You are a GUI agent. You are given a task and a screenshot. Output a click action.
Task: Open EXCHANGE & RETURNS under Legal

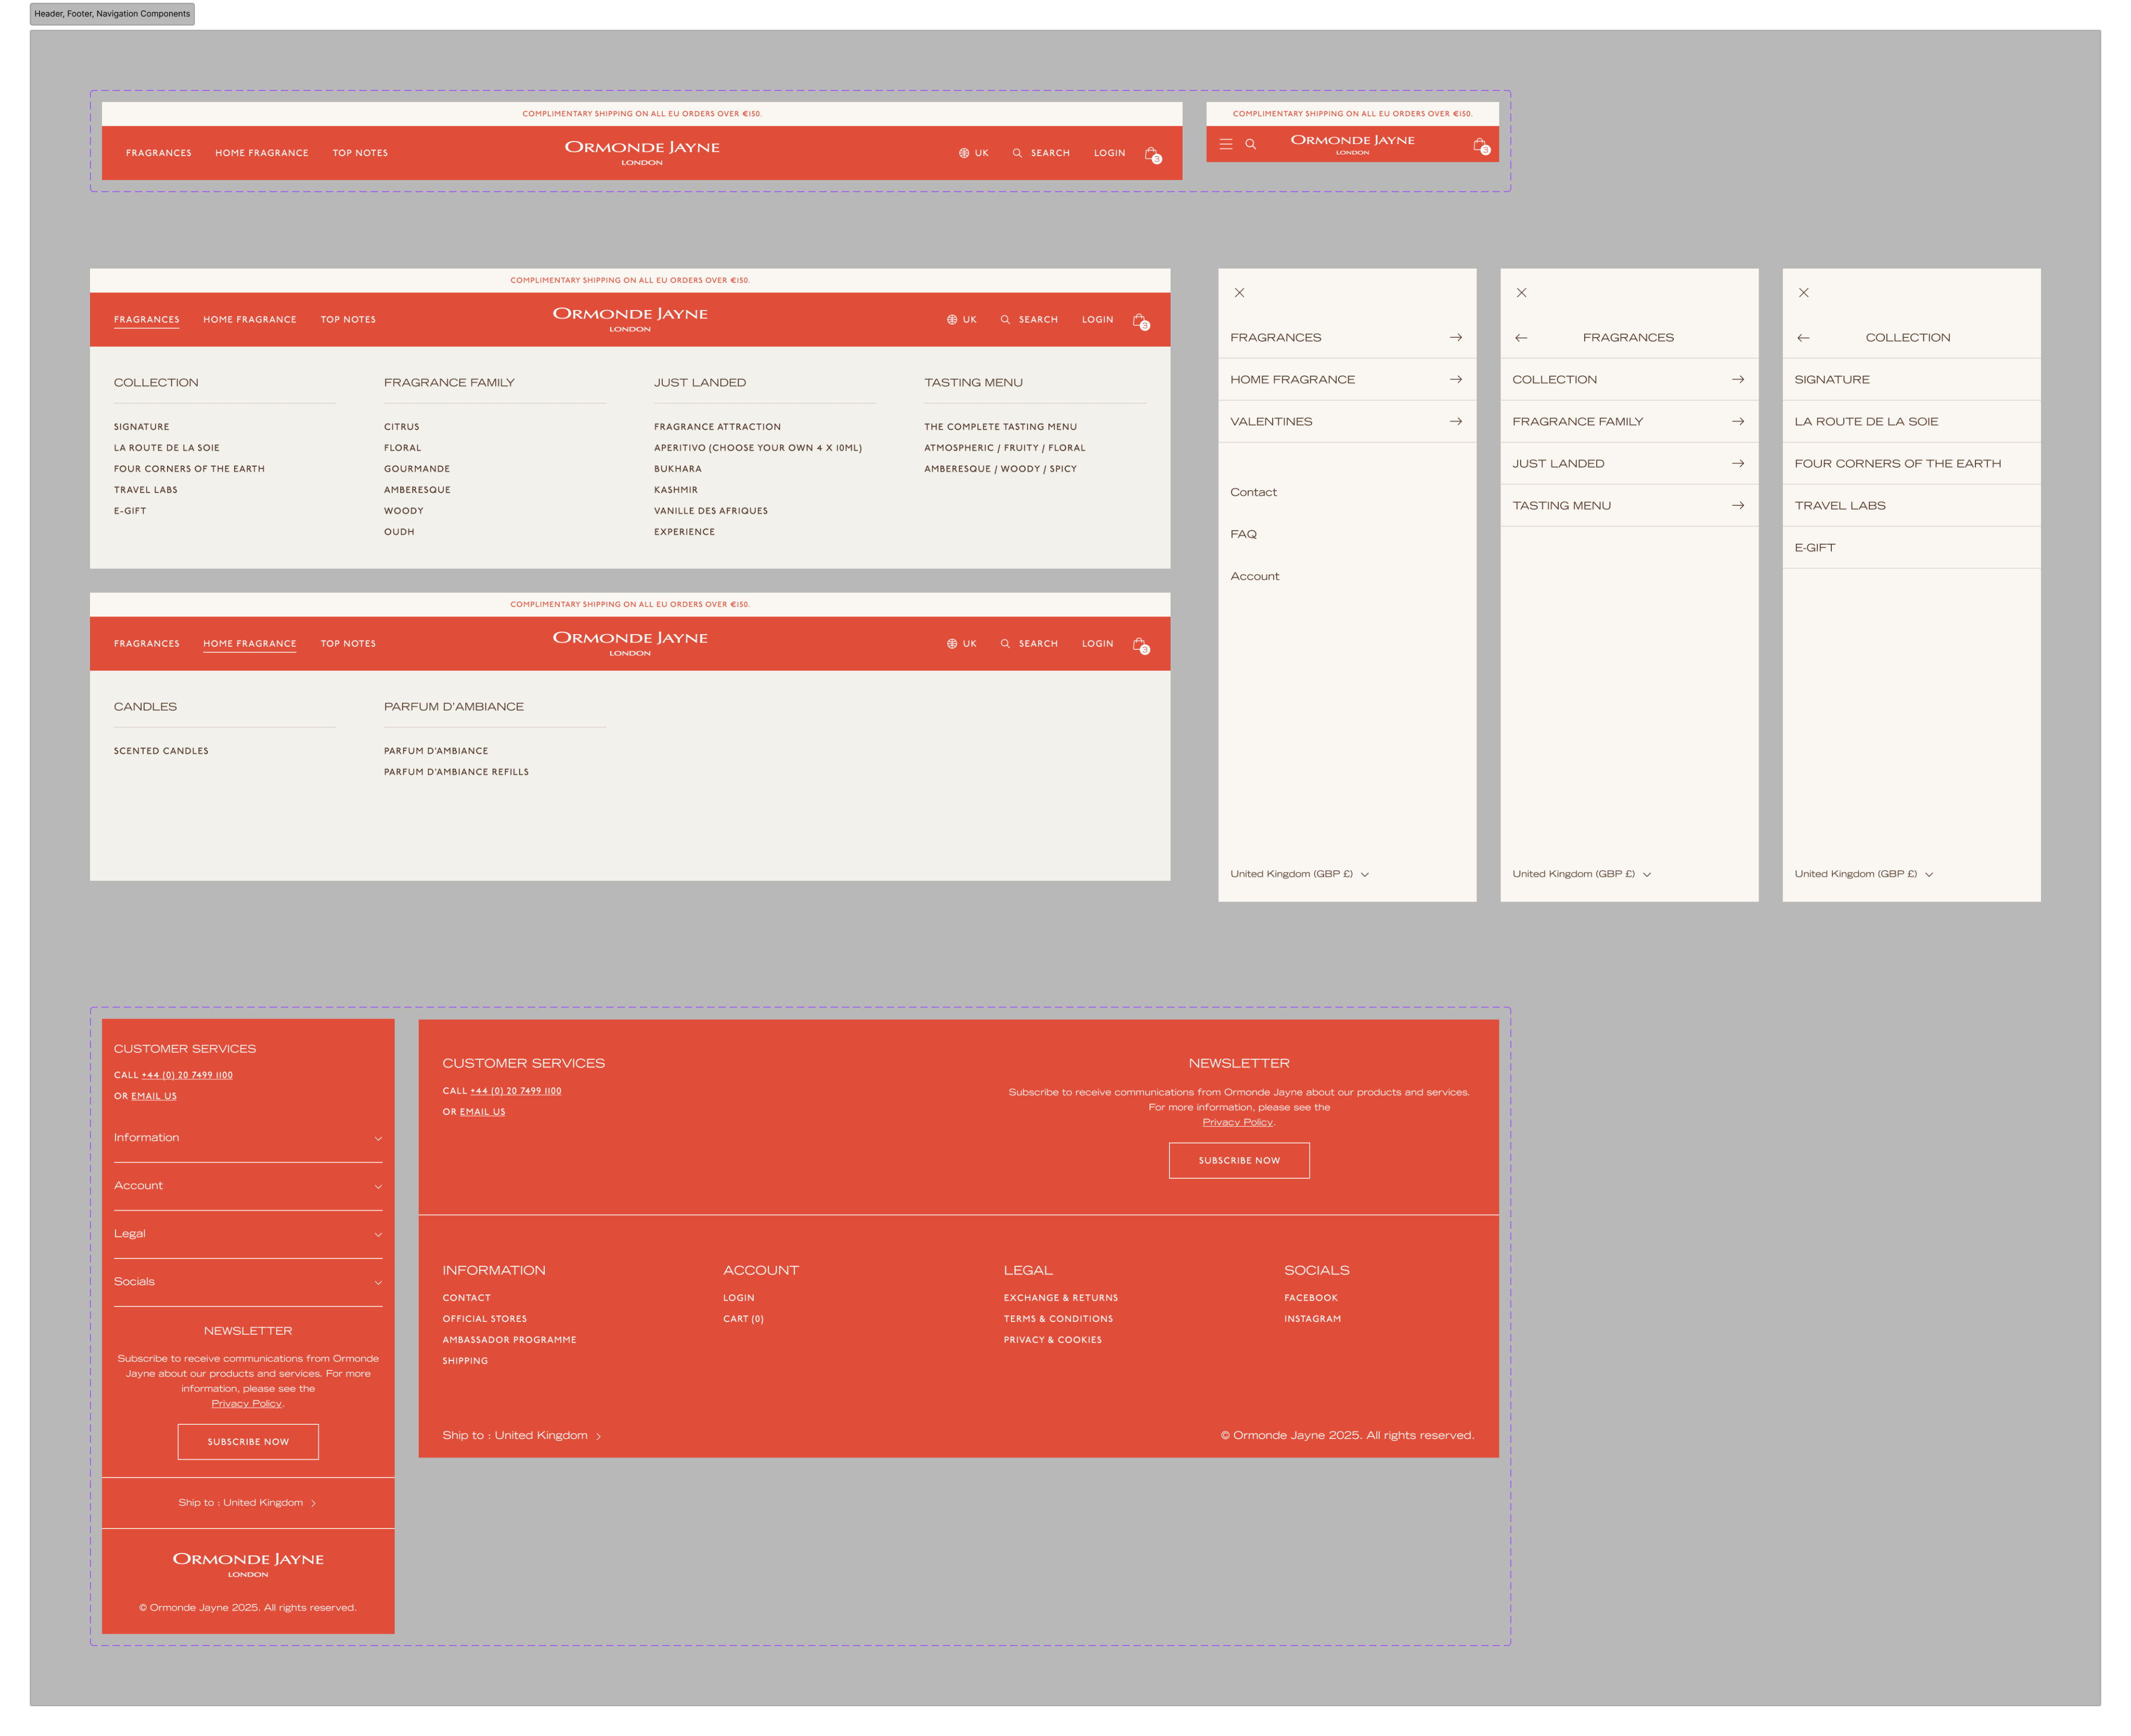pyautogui.click(x=1061, y=1298)
